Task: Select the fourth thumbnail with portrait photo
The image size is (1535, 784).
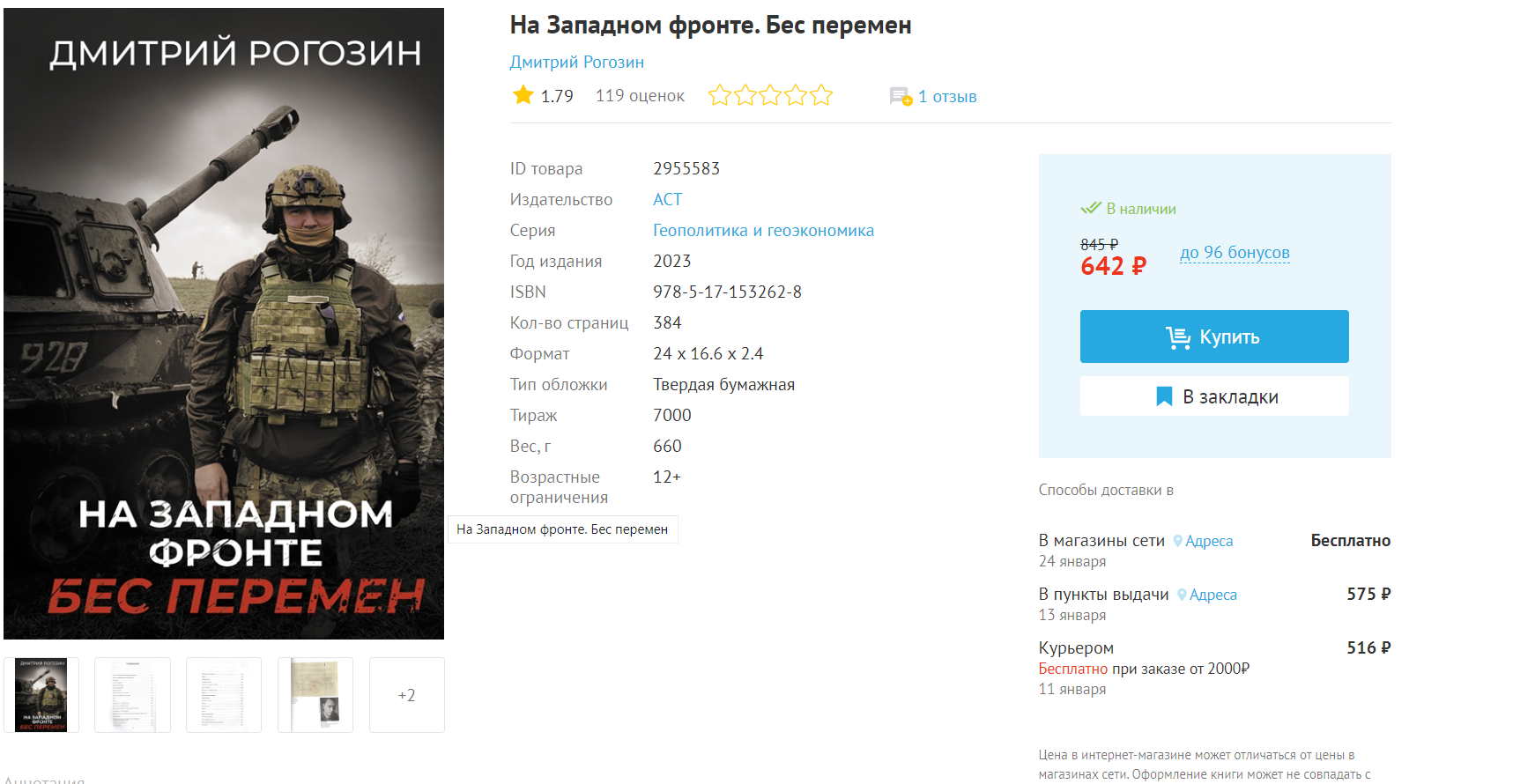Action: (315, 695)
